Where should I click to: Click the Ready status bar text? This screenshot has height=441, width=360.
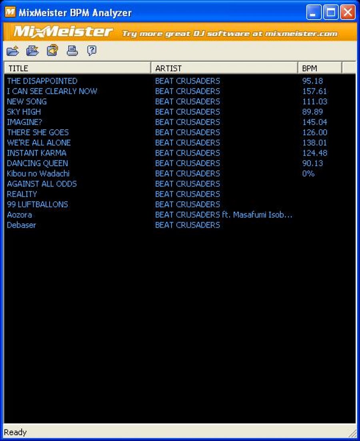[x=15, y=432]
